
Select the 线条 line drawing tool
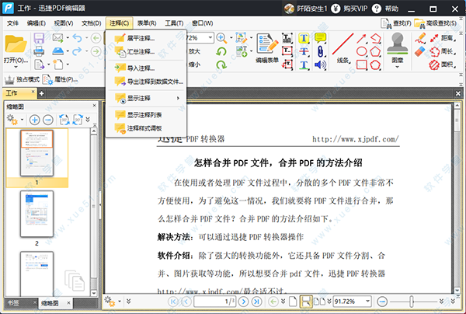[343, 47]
